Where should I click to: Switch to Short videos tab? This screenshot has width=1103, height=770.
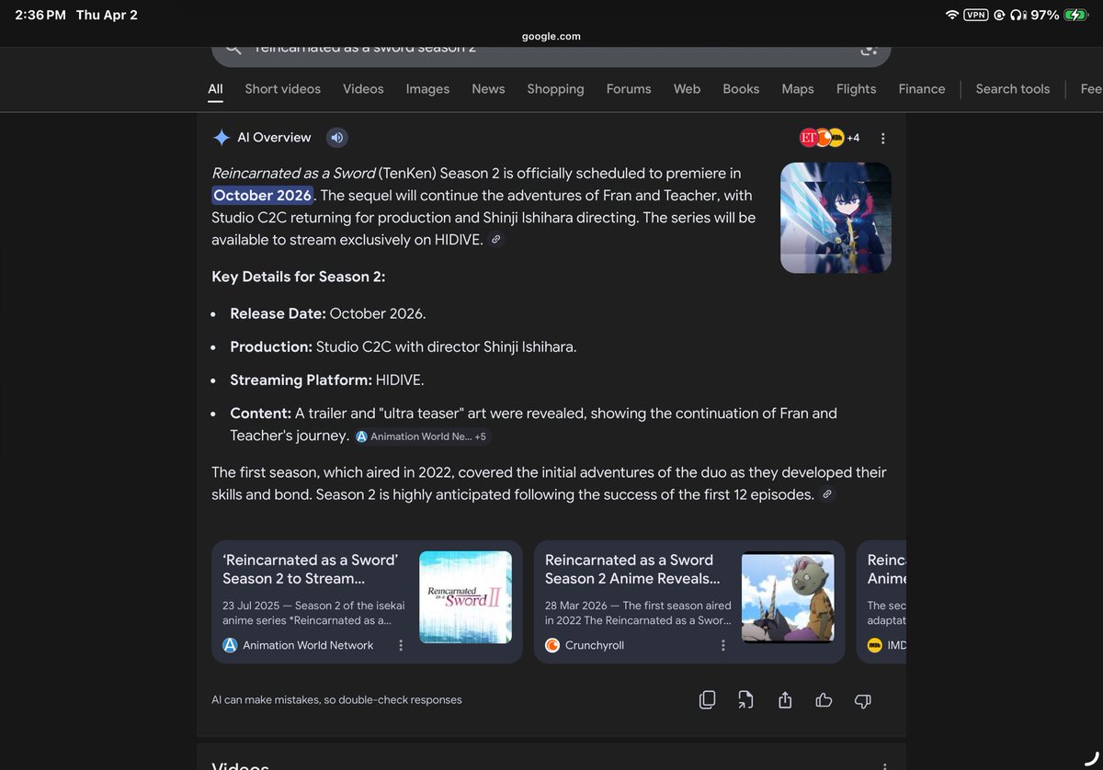[x=283, y=89]
